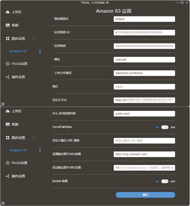Click the masked 应用密钥 password field
The image size is (190, 206).
pyautogui.click(x=144, y=46)
